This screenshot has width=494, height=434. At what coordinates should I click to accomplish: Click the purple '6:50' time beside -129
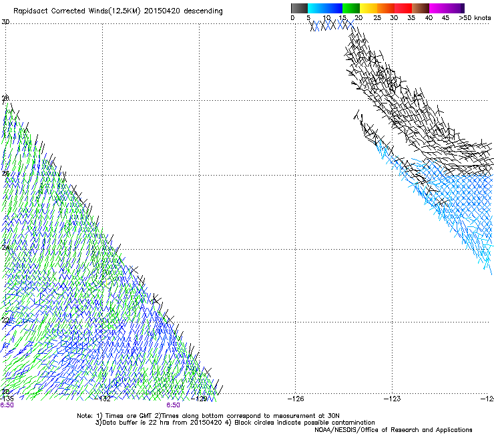(x=174, y=405)
